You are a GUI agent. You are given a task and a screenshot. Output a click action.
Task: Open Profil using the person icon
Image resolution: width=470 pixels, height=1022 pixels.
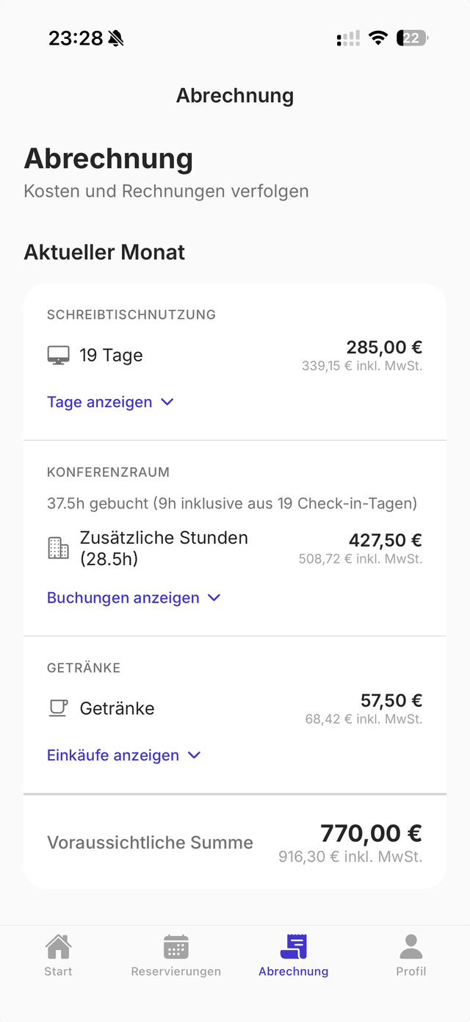411,948
